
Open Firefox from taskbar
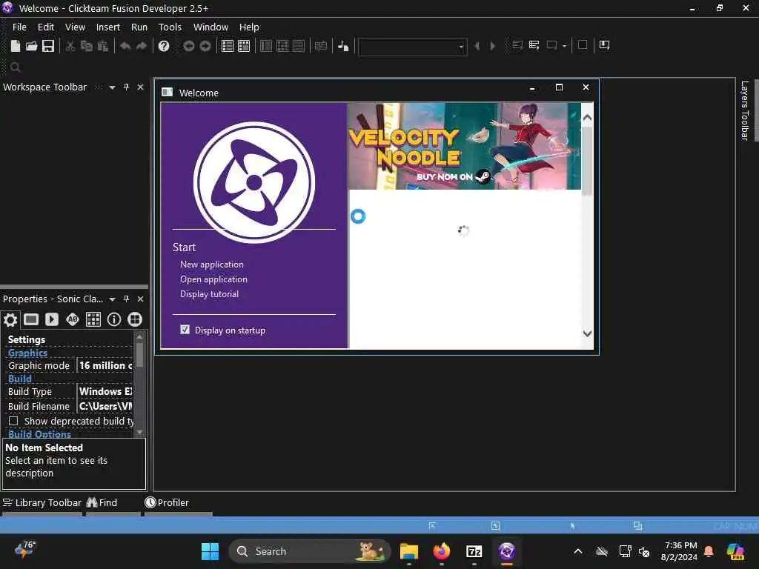pos(442,551)
